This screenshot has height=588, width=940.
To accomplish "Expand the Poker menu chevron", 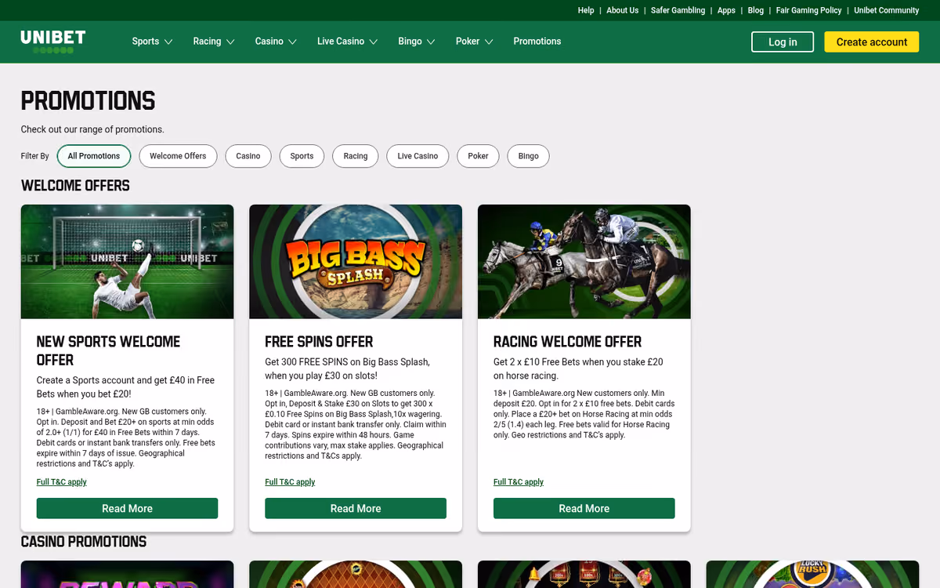I will click(489, 42).
